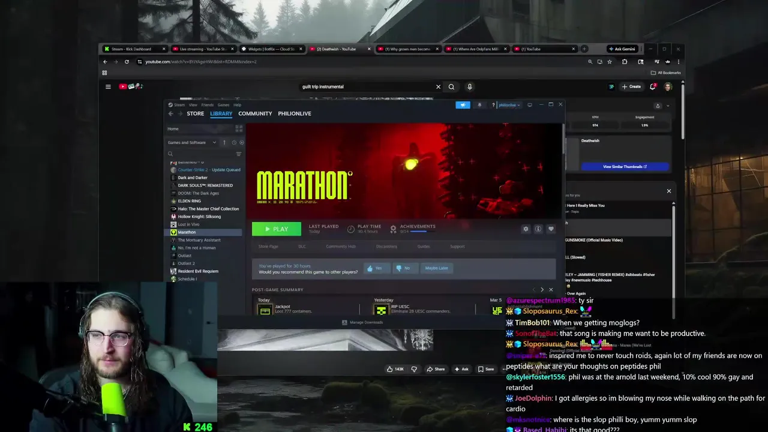768x432 pixels.
Task: Click Share button under YouTube video
Action: (436, 370)
